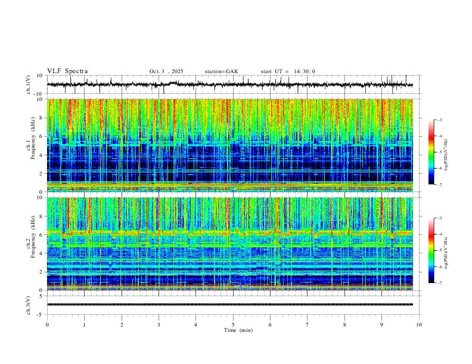Screen dimensions: 472x364
Task: Click the ch.3 flat signal trace
Action: pos(229,305)
